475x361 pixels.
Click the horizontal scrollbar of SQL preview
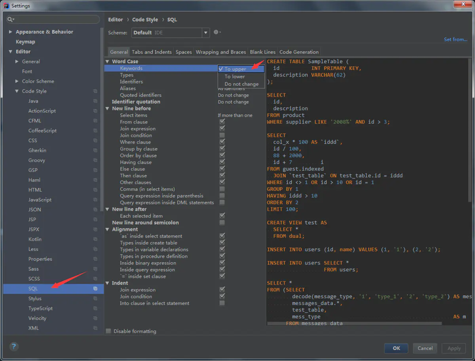(x=354, y=323)
